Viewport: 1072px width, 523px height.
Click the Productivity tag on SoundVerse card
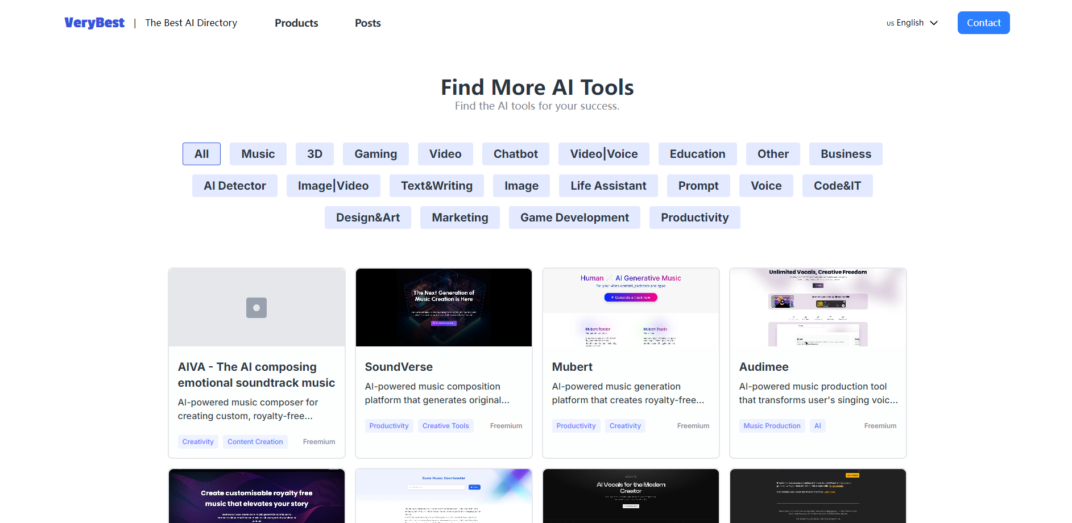pyautogui.click(x=389, y=426)
